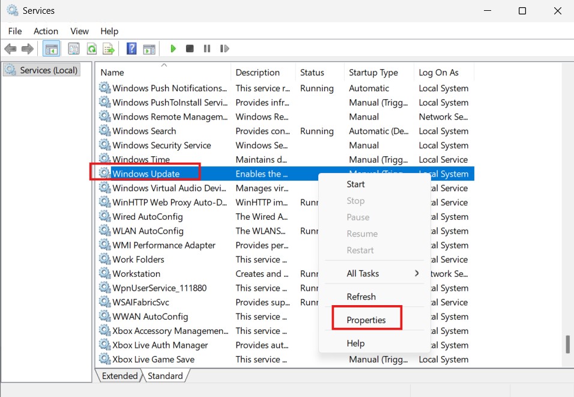574x397 pixels.
Task: Click the blue Help question mark icon
Action: coord(131,49)
